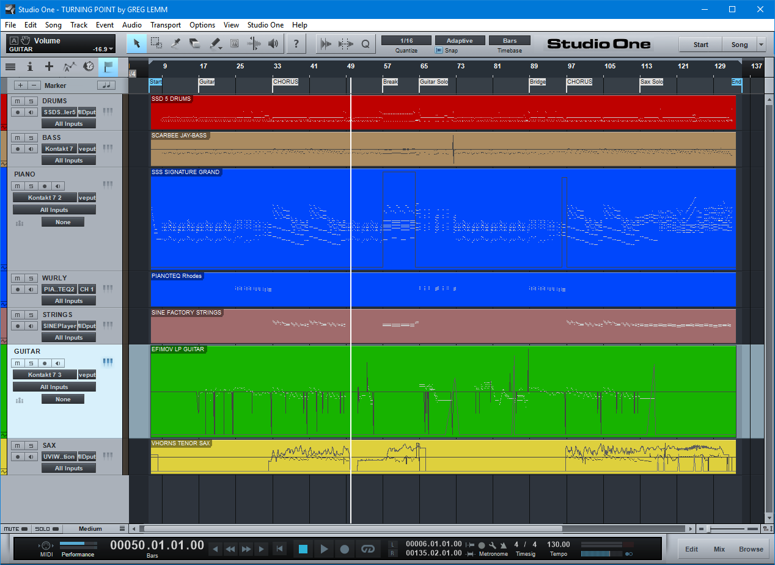Open the Event menu
Image resolution: width=775 pixels, height=565 pixels.
coord(105,25)
